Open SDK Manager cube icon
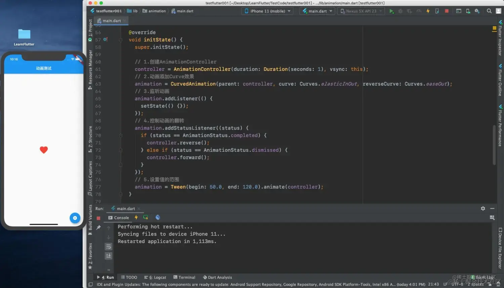 [477, 11]
